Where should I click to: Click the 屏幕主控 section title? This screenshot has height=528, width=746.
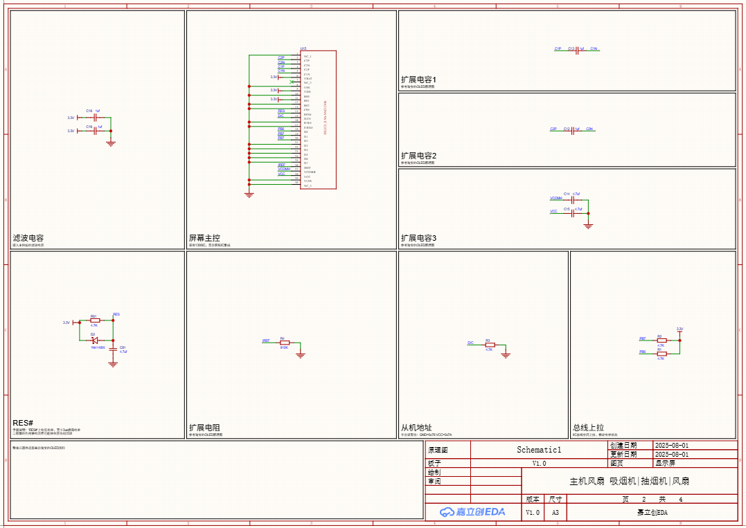(204, 238)
